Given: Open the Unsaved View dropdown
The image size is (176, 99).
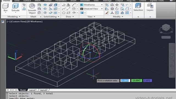Looking at the screenshot, I should tap(92, 9).
